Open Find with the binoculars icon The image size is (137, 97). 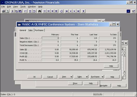pyautogui.click(x=40, y=11)
